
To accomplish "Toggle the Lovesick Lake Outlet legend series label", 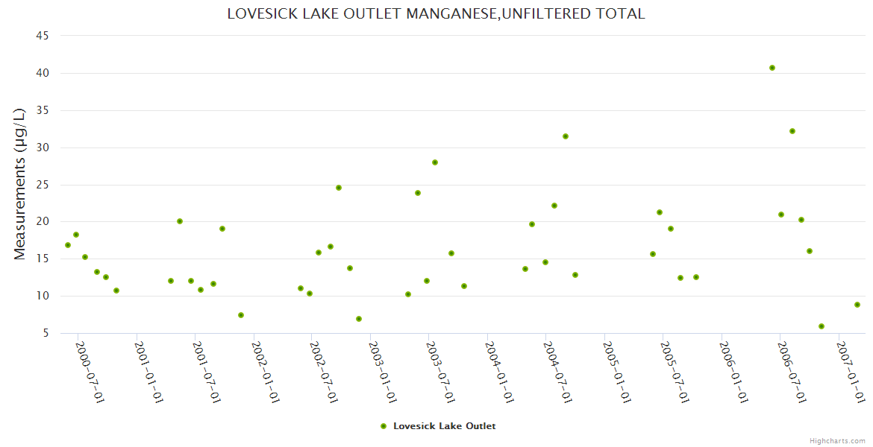I will pyautogui.click(x=444, y=426).
